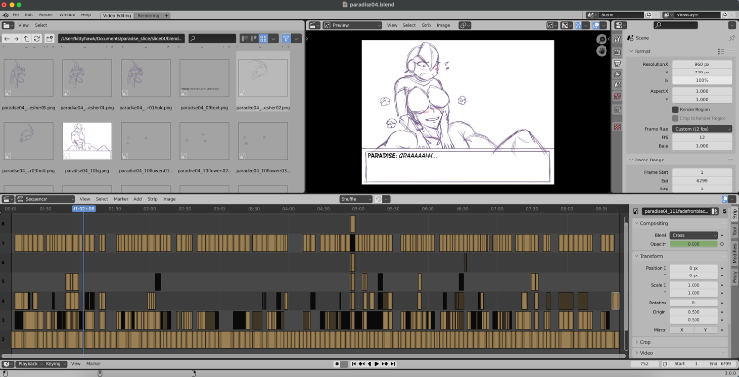Open the Preview display mode dropdown
Screen dimensions: 739x377
(351, 25)
